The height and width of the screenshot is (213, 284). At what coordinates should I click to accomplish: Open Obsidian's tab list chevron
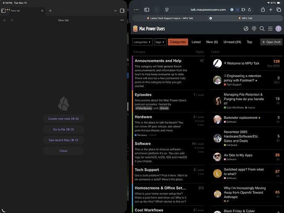[x=115, y=10]
